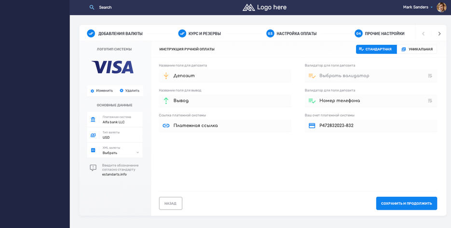
Task: Click the VISA system logo
Action: pyautogui.click(x=112, y=67)
